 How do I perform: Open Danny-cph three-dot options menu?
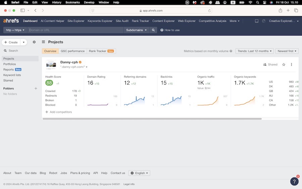[291, 64]
